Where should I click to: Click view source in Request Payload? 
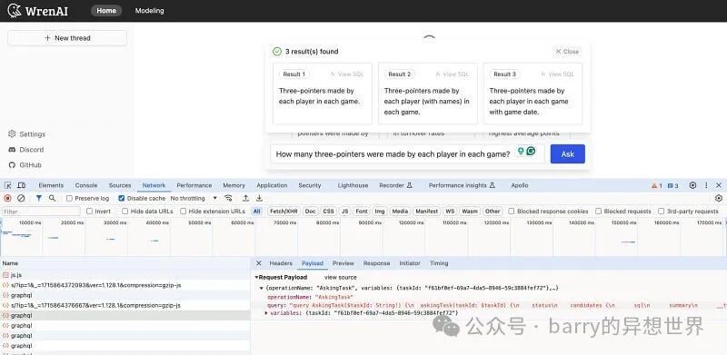coord(340,277)
